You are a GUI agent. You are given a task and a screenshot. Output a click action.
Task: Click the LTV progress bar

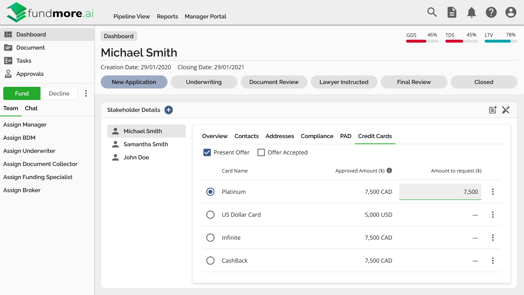tap(501, 41)
